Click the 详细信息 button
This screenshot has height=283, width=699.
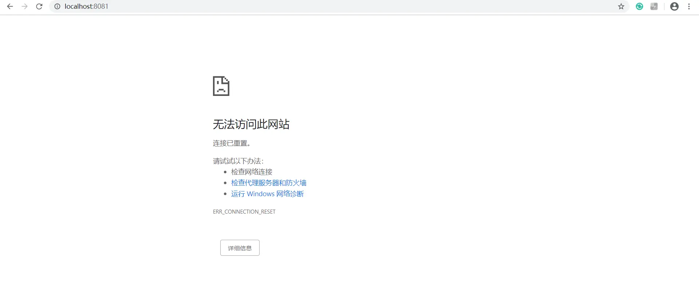pyautogui.click(x=240, y=248)
